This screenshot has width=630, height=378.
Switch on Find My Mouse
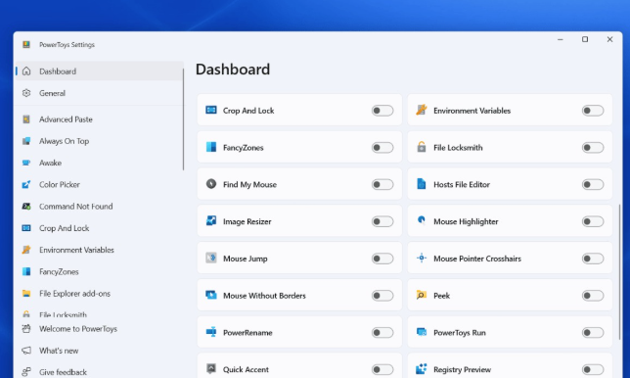382,184
